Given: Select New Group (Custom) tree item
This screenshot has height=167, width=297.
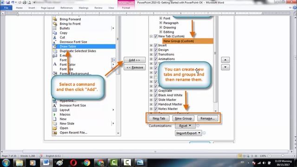Looking at the screenshot, I should (x=187, y=41).
